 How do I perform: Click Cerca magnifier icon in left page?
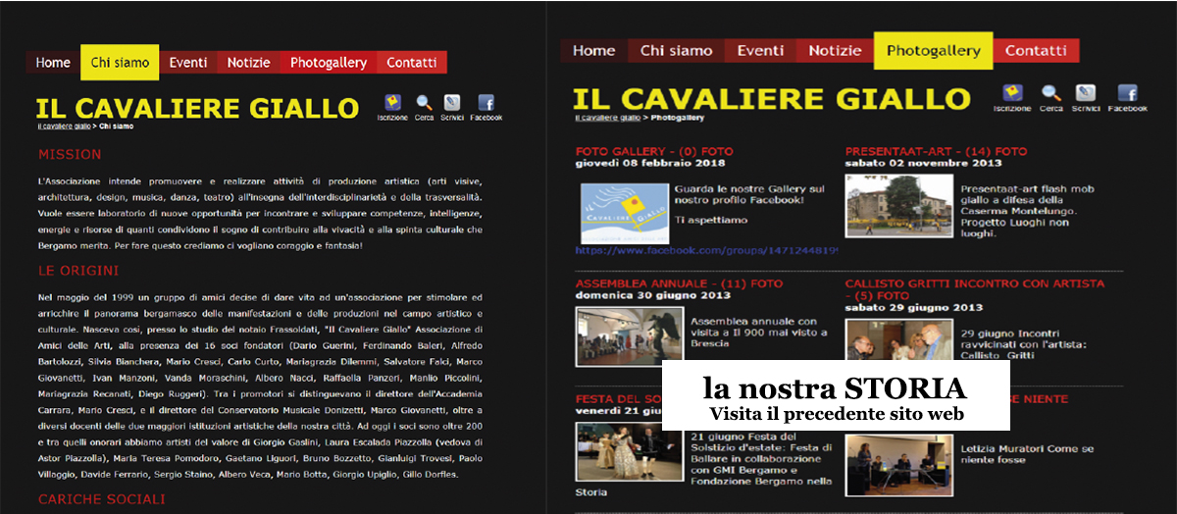(x=424, y=103)
